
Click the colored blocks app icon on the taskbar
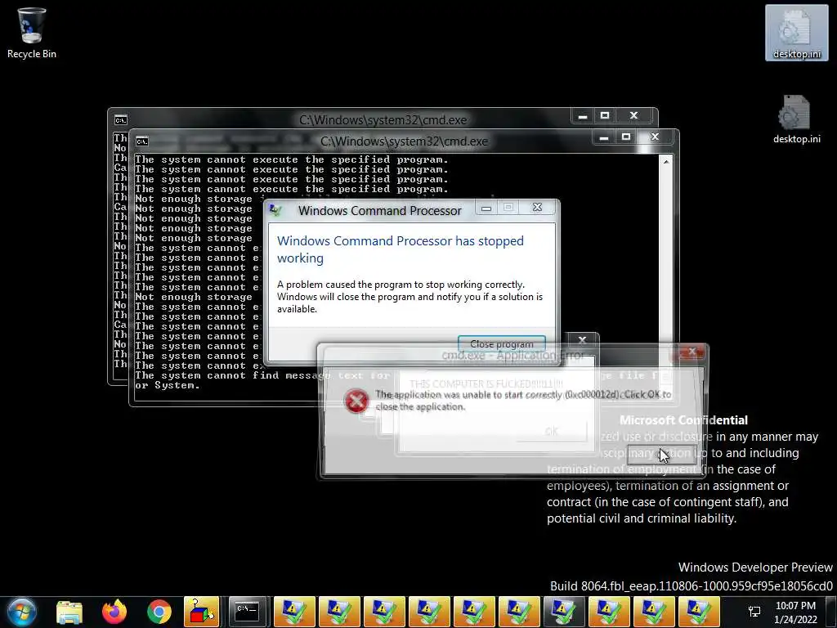tap(201, 612)
